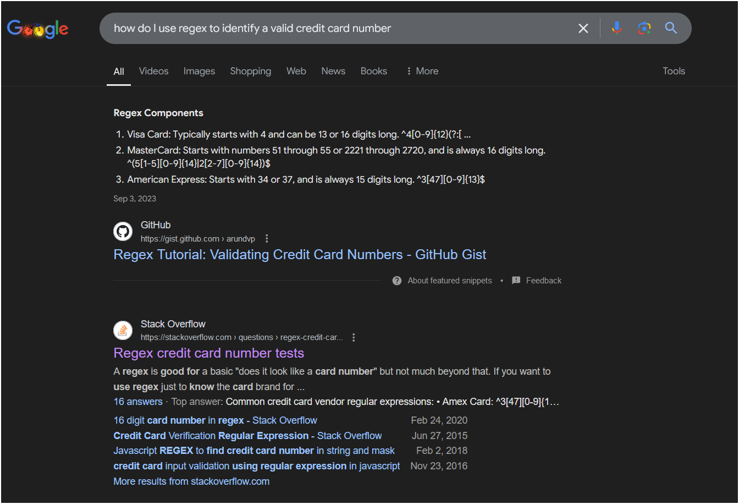Select the All tab
Image resolution: width=739 pixels, height=504 pixels.
pyautogui.click(x=119, y=72)
